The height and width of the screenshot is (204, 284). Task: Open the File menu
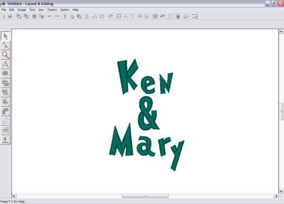coord(4,10)
